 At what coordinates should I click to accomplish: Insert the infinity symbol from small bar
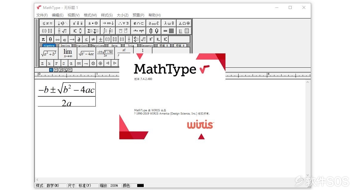click(x=58, y=39)
